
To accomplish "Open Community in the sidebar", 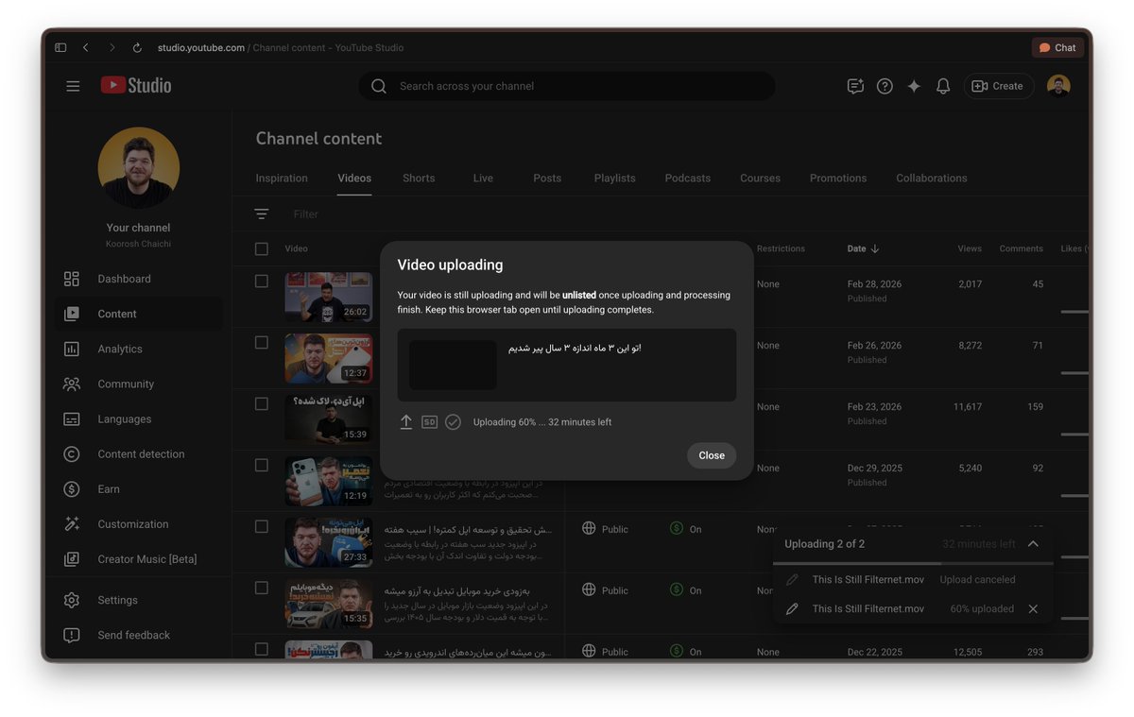I will coord(138,384).
